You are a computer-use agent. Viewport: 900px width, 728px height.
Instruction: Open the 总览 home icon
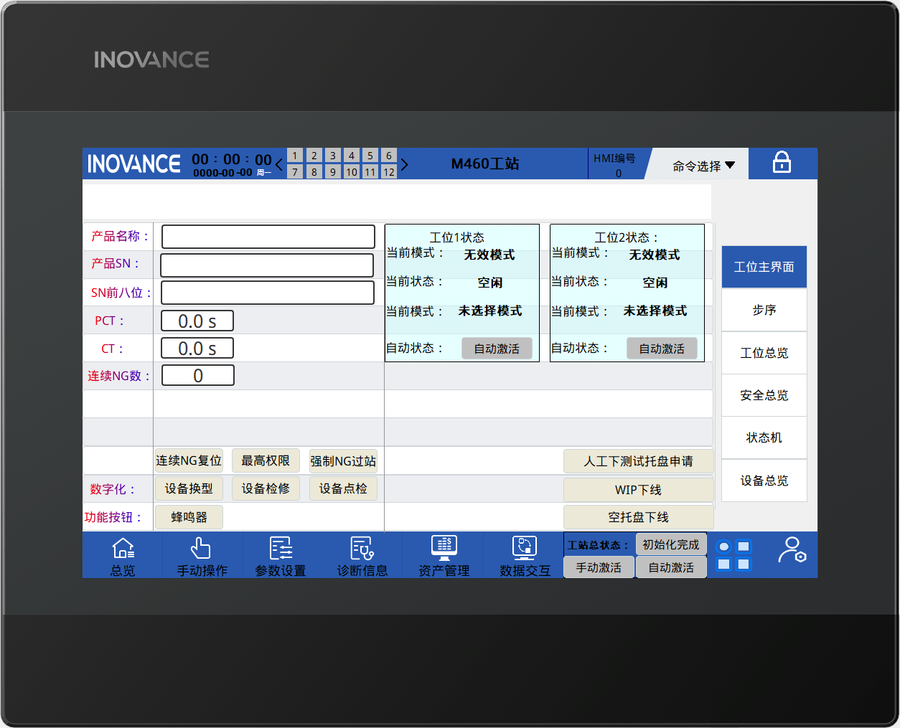point(123,557)
